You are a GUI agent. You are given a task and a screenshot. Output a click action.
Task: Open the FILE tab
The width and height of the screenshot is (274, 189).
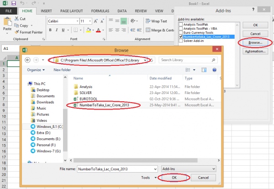tap(9, 11)
